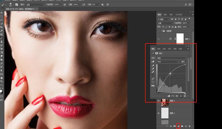Click the white point slider under curve
Screen dimensions: 222x129
pos(185,94)
